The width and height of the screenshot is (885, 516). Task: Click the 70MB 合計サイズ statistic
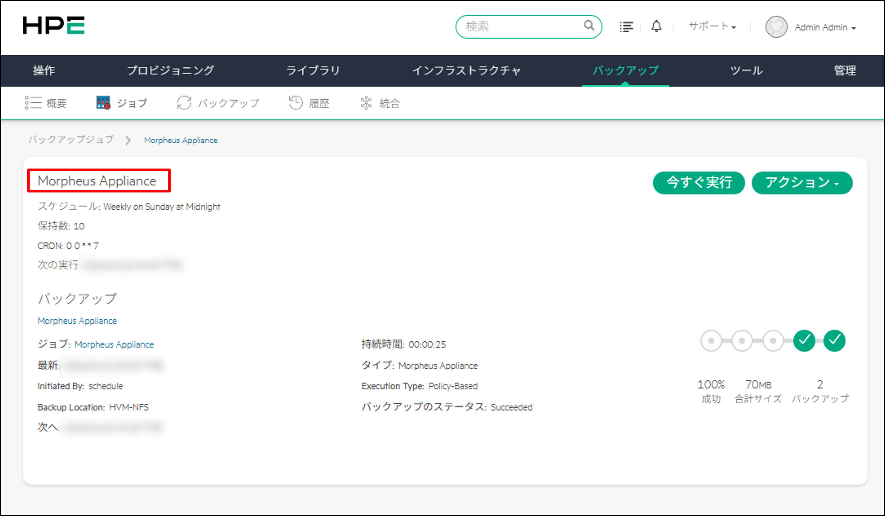point(758,391)
